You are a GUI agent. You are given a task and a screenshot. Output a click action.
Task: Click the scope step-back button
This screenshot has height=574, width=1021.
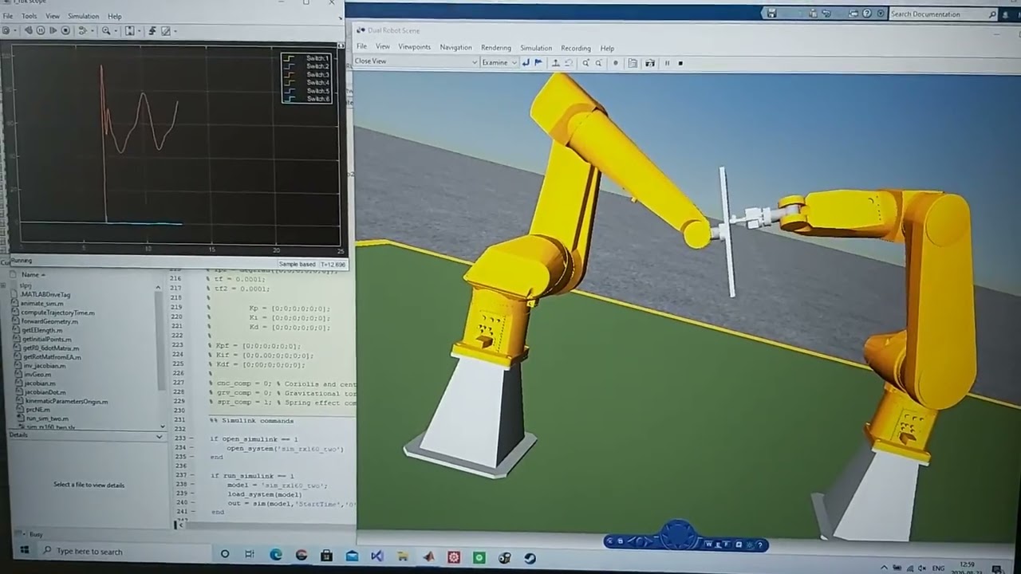pos(29,30)
